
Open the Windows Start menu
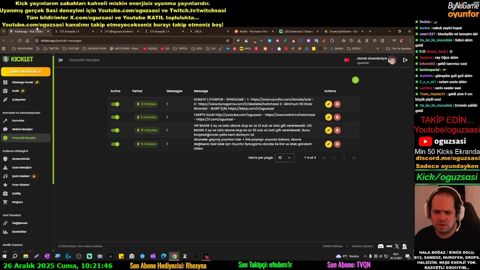point(4,256)
